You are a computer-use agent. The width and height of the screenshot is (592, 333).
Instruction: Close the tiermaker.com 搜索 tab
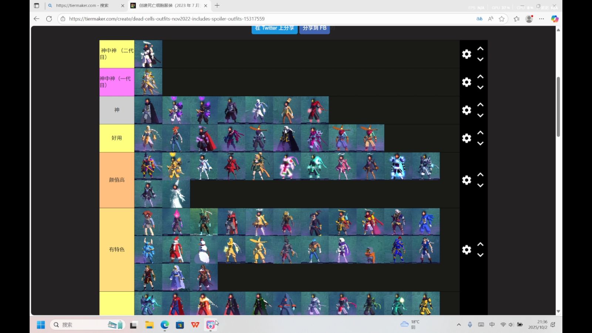pos(123,6)
